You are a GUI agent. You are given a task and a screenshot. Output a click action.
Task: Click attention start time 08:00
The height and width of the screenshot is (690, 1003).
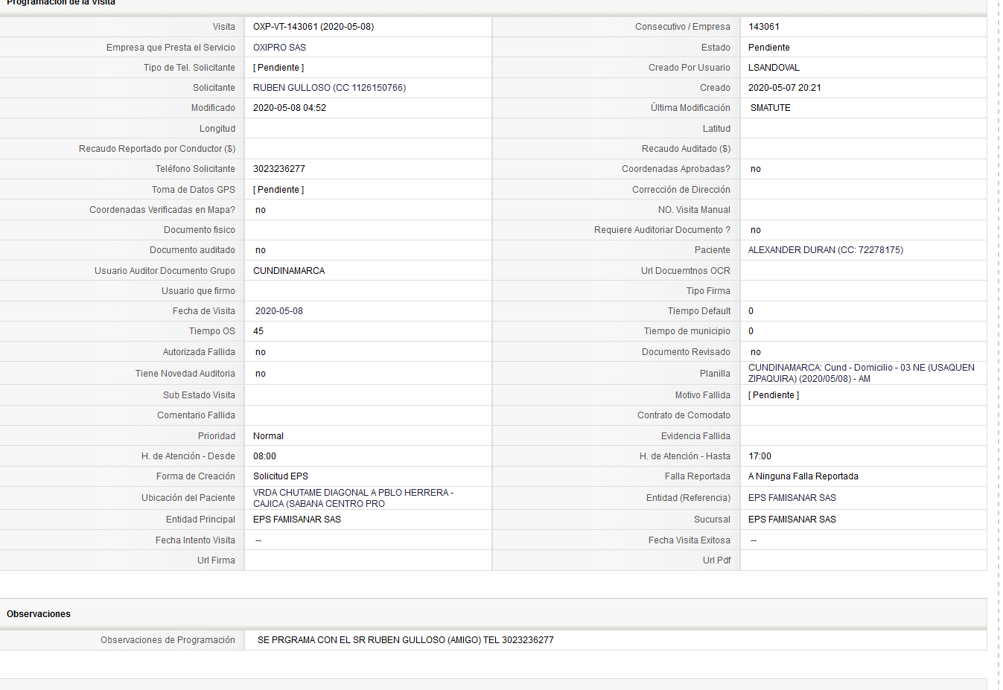point(264,456)
